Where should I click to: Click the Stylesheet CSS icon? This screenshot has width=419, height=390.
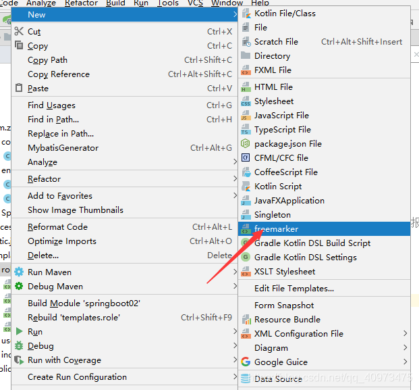click(x=246, y=101)
